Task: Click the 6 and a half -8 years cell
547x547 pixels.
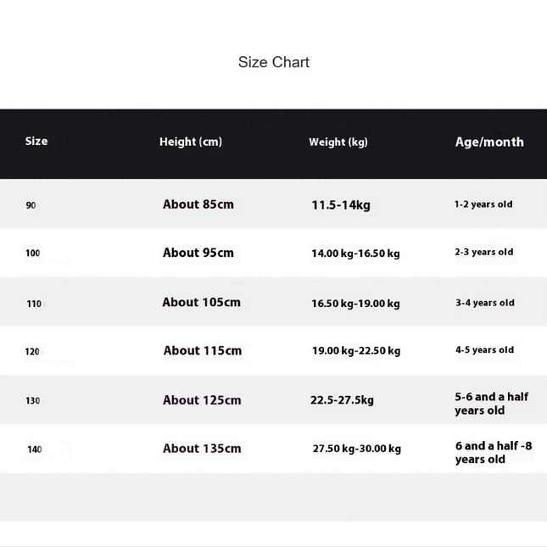Action: [x=494, y=453]
